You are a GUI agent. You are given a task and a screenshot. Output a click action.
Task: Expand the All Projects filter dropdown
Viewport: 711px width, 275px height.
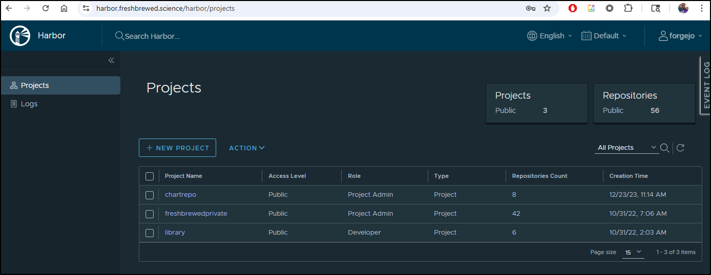(627, 148)
